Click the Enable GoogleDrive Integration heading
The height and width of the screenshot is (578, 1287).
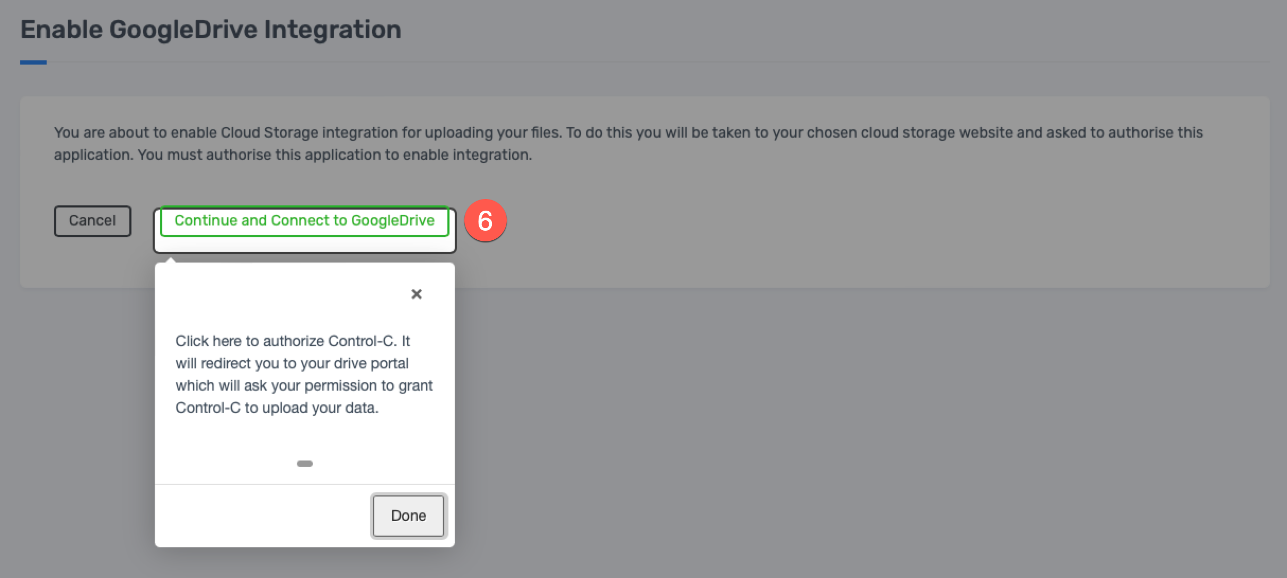(210, 30)
